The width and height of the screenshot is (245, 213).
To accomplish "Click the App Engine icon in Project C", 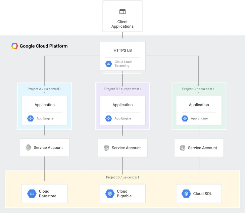I will (185, 118).
